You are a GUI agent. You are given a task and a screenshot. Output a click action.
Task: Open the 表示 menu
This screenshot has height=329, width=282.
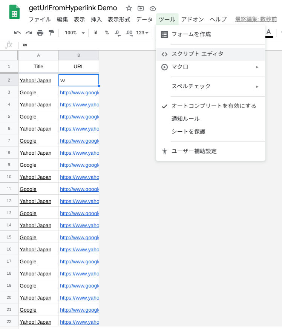(79, 20)
